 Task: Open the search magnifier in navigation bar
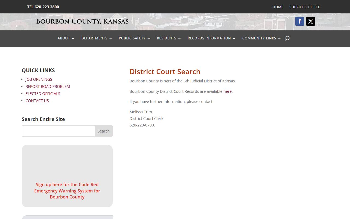[x=287, y=38]
